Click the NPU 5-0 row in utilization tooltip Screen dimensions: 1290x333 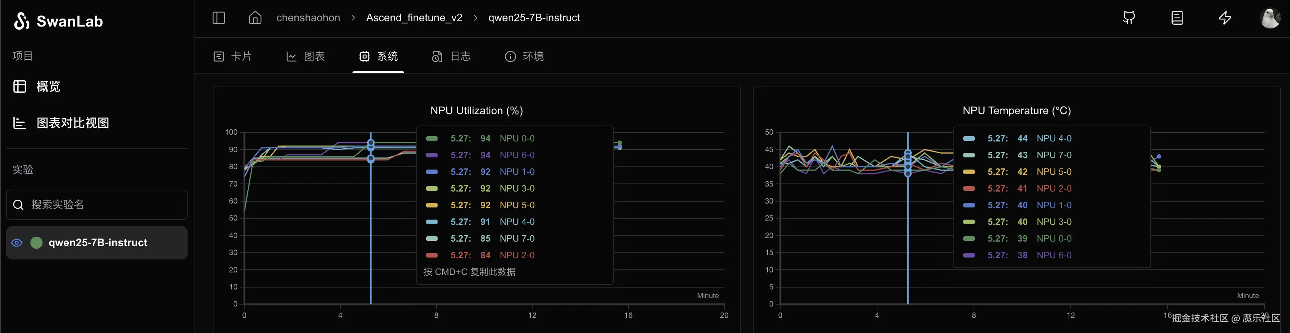pyautogui.click(x=480, y=205)
